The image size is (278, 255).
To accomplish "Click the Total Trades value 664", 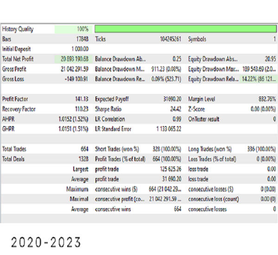I will 83,149.
